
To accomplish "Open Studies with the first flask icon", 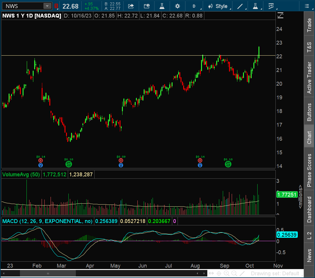I will pyautogui.click(x=162, y=6).
